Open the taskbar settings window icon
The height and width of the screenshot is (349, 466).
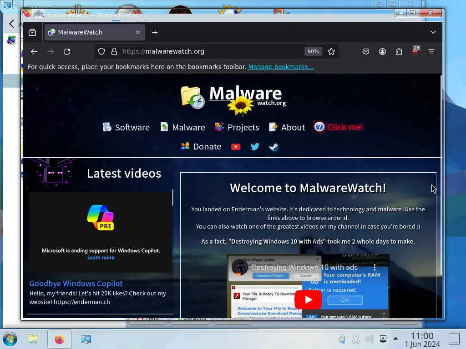click(x=86, y=339)
